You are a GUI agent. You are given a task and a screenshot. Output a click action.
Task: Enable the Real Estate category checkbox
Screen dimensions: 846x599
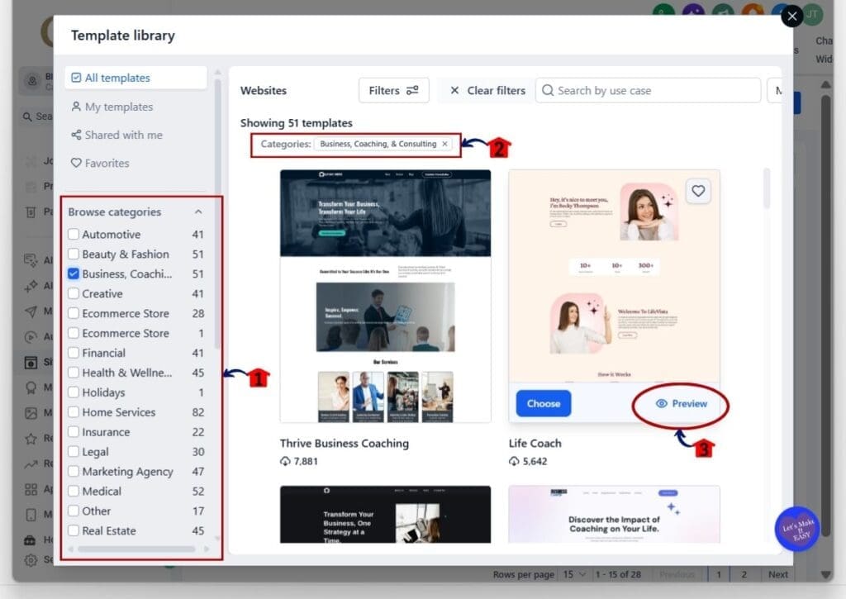coord(74,530)
